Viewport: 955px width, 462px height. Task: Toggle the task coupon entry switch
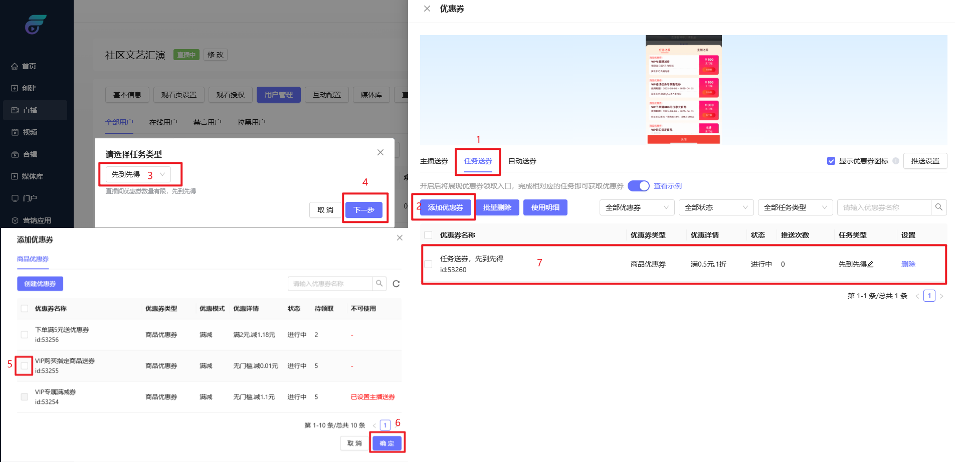click(x=638, y=186)
